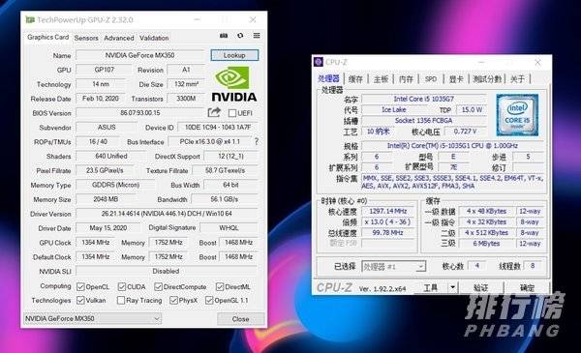Click the core speed value 1297.14 MHz
The image size is (581, 353).
pos(388,211)
